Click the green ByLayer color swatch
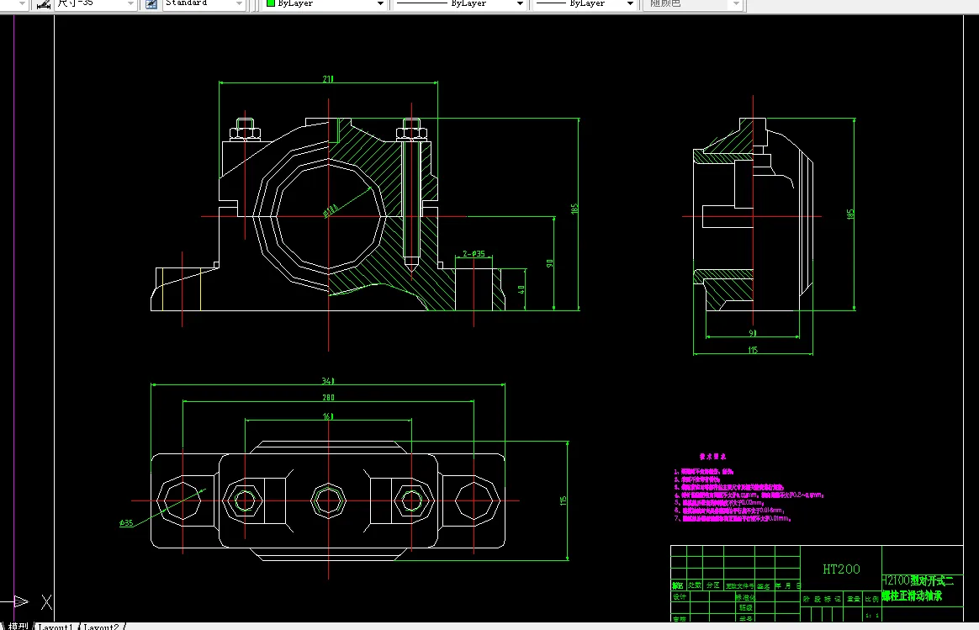 271,3
